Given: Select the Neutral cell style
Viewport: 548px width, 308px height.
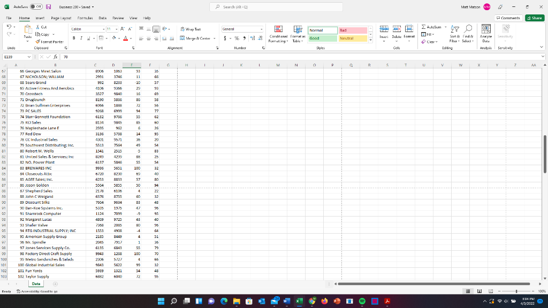Looking at the screenshot, I should [x=353, y=38].
